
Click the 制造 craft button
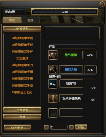click(x=81, y=127)
